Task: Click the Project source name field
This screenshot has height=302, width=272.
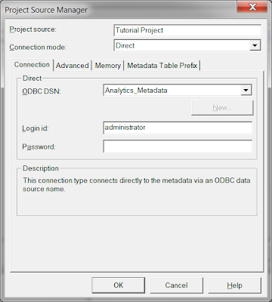Action: [x=187, y=30]
